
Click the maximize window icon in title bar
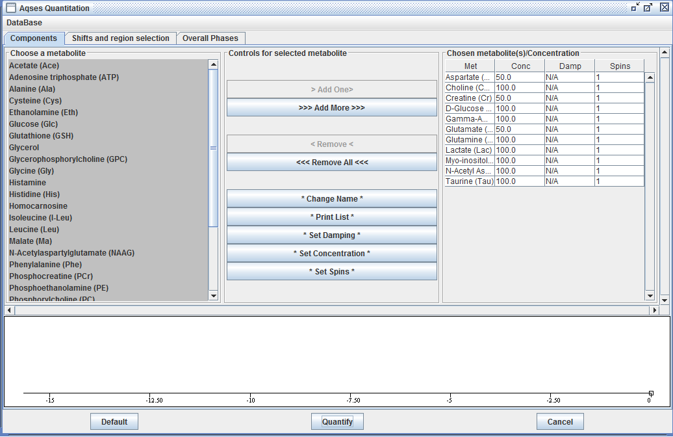[648, 7]
